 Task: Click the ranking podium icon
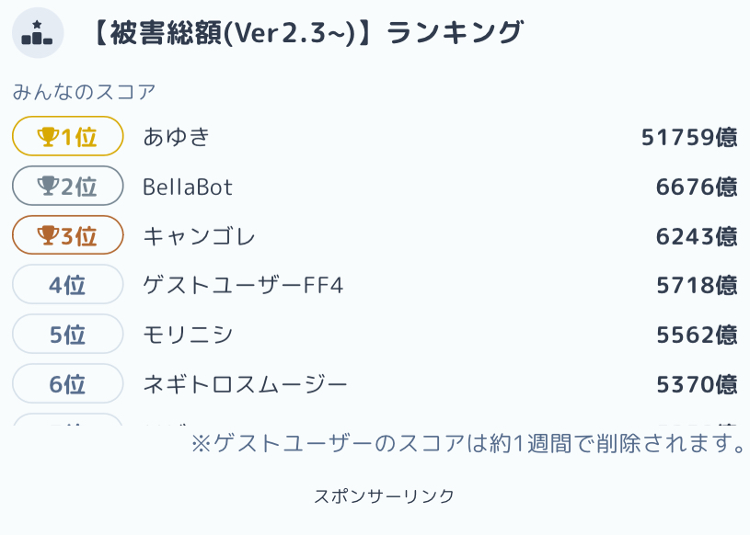click(x=38, y=33)
